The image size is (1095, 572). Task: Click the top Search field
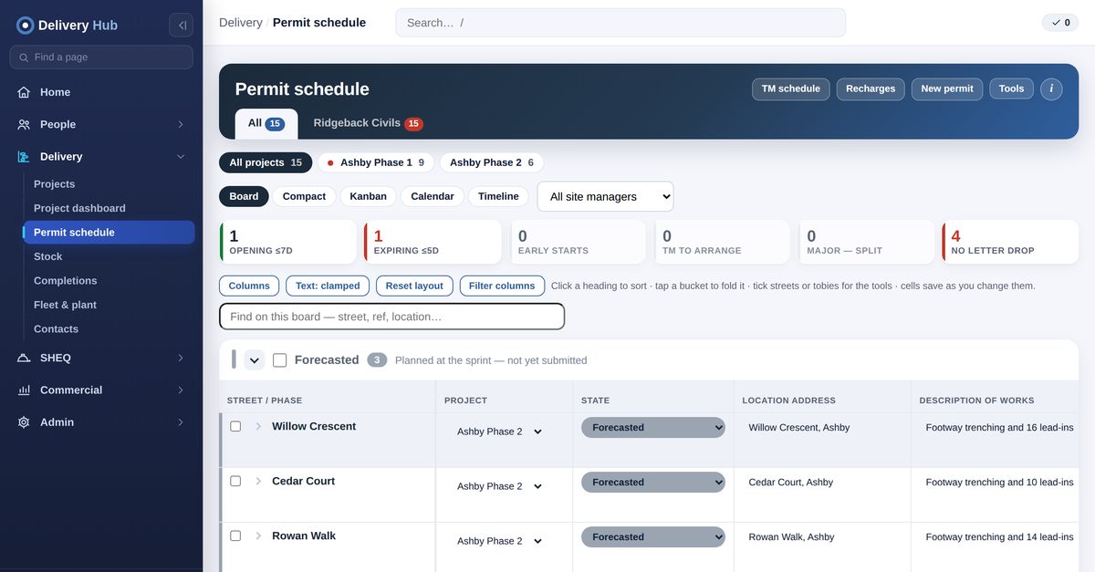tap(620, 23)
